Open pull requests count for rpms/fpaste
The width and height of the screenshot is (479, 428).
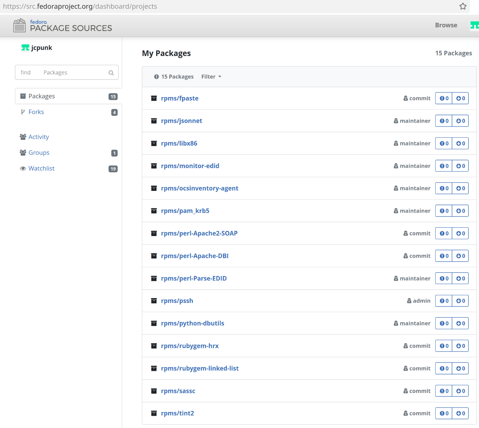[x=460, y=98]
